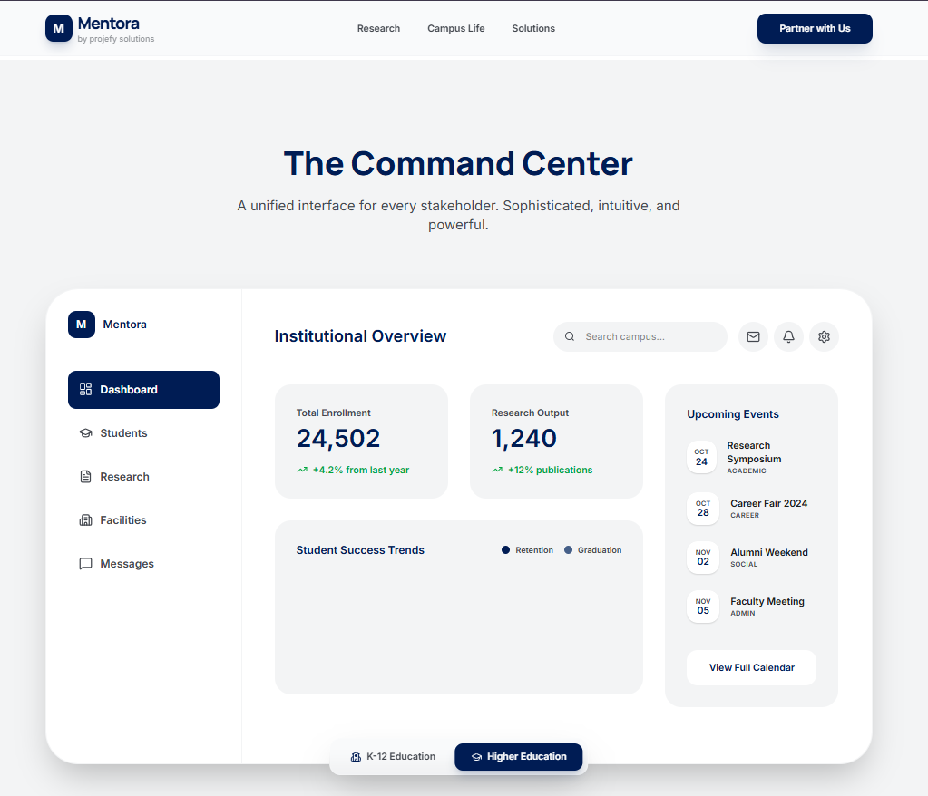Click the Nov 05 date badge
The height and width of the screenshot is (796, 928).
pos(703,607)
